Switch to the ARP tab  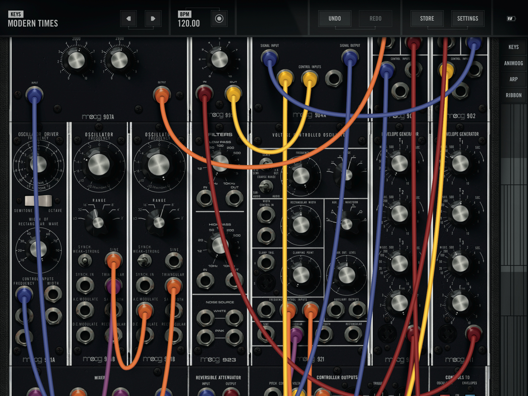[x=513, y=79]
